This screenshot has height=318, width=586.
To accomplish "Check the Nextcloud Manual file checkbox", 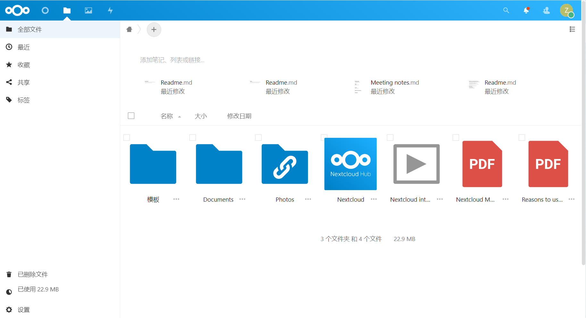I will 456,138.
